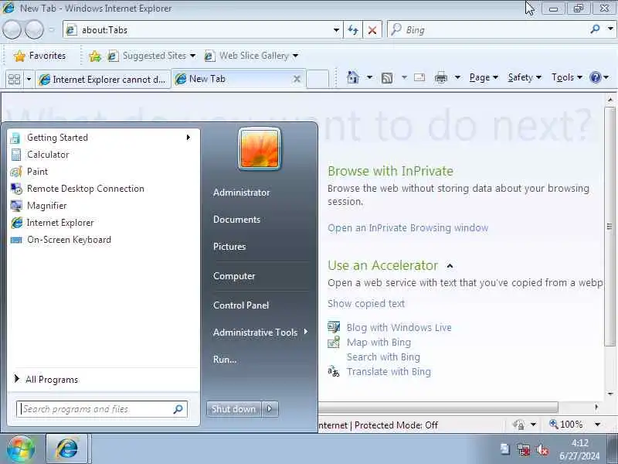
Task: Click the Action Center tray icon
Action: (x=505, y=449)
